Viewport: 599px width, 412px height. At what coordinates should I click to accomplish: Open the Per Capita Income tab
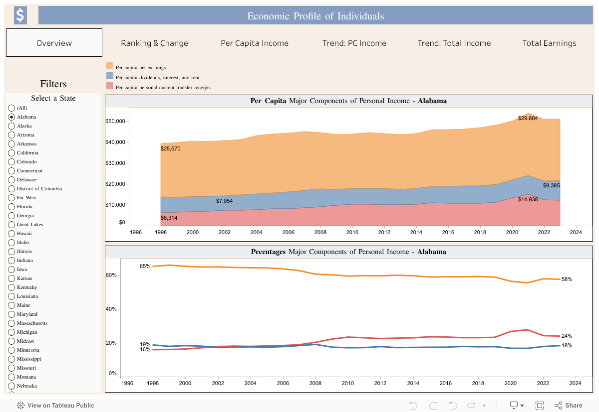click(x=255, y=43)
